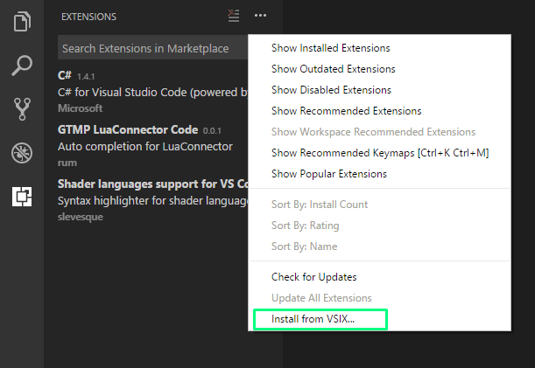Screen dimensions: 535x368
Task: Choose Show Popular Extensions
Action: [x=379, y=174]
